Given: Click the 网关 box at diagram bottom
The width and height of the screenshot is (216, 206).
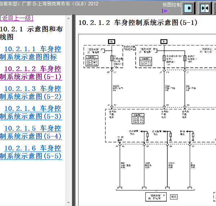Looking at the screenshot, I should [174, 197].
